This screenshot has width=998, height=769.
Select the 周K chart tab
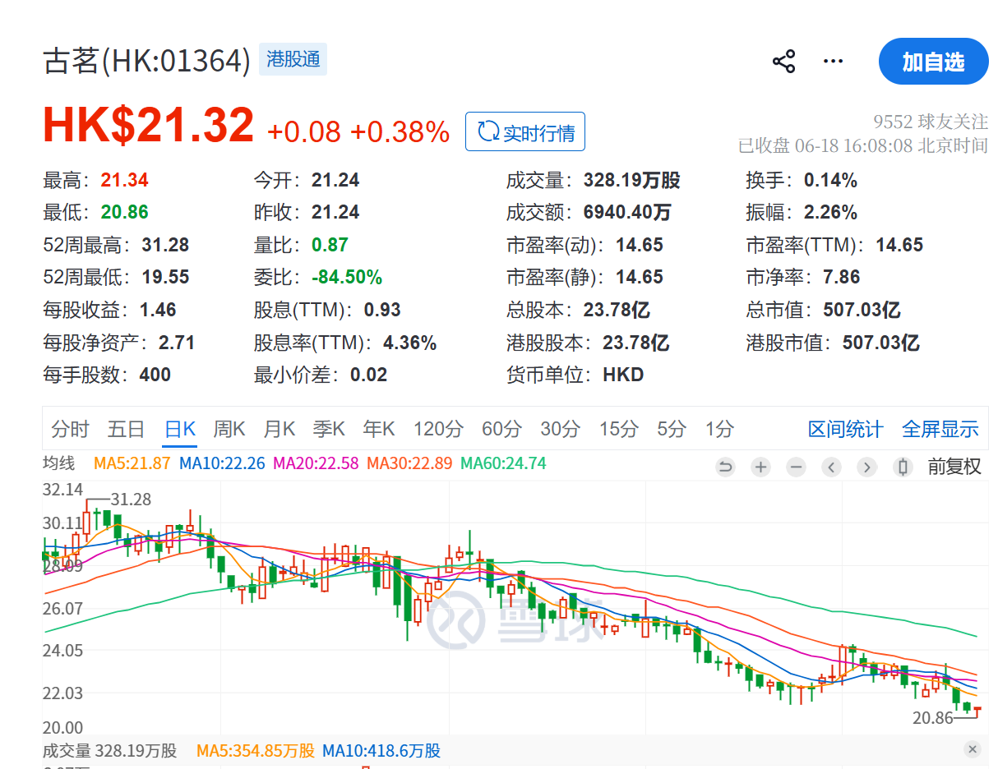pos(229,429)
